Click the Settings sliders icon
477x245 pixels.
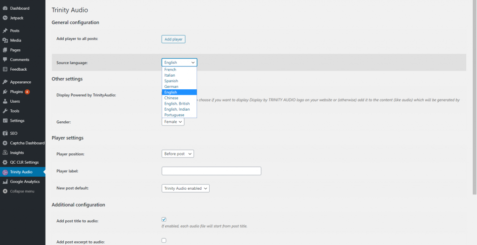(5, 120)
